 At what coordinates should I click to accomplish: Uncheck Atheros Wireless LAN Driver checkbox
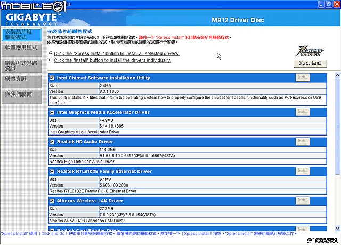tap(52, 201)
